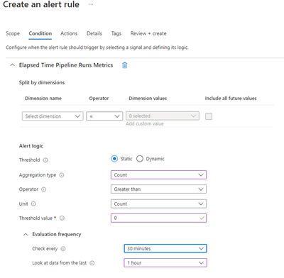Select the Dynamic threshold option

(x=140, y=159)
